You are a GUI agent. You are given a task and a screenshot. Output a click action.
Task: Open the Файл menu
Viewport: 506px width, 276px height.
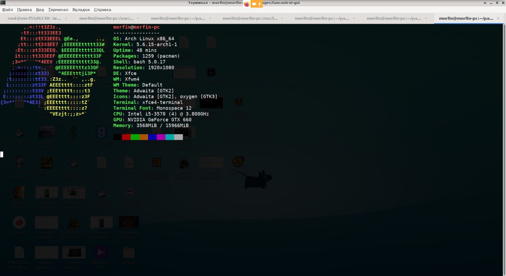point(8,9)
